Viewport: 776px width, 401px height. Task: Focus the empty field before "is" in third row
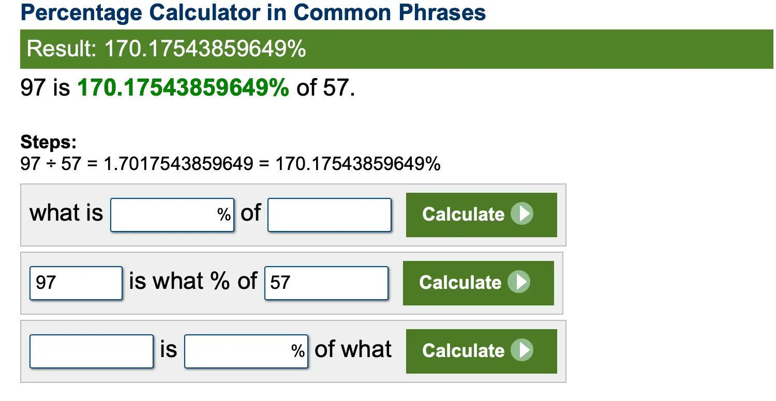pyautogui.click(x=92, y=351)
